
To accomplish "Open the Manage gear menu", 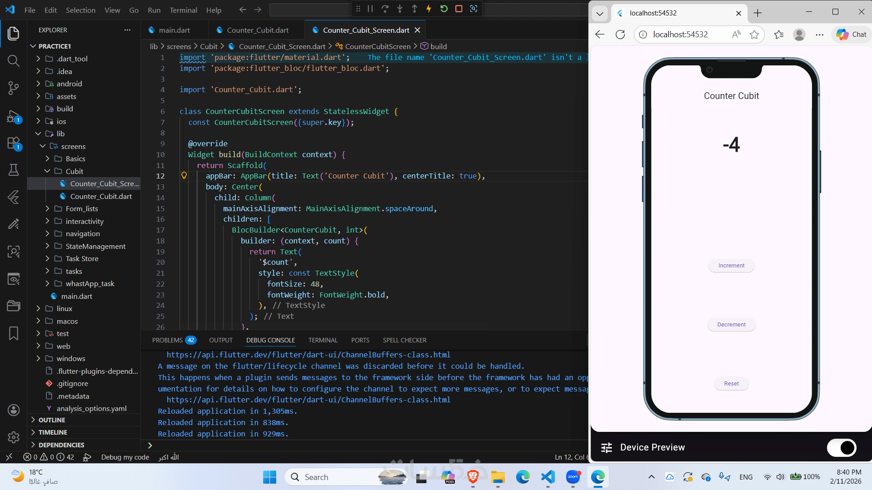I will pyautogui.click(x=14, y=437).
